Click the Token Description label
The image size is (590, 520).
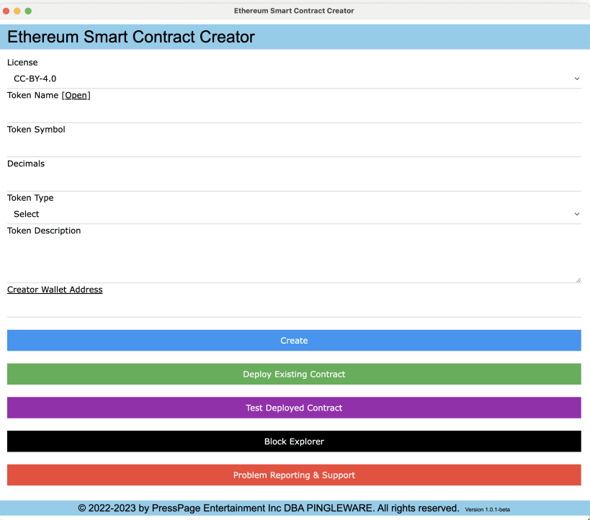[x=44, y=230]
